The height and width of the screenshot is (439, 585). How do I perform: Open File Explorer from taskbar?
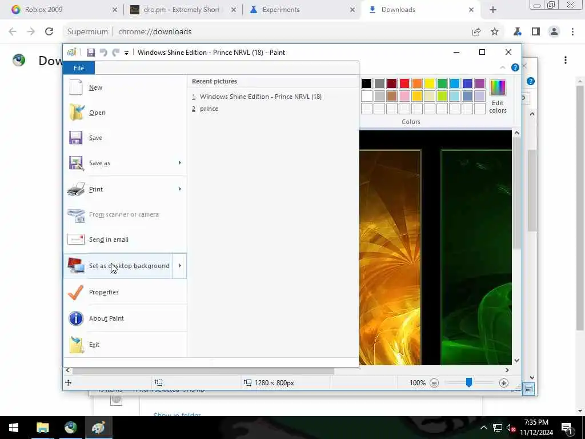[42, 428]
